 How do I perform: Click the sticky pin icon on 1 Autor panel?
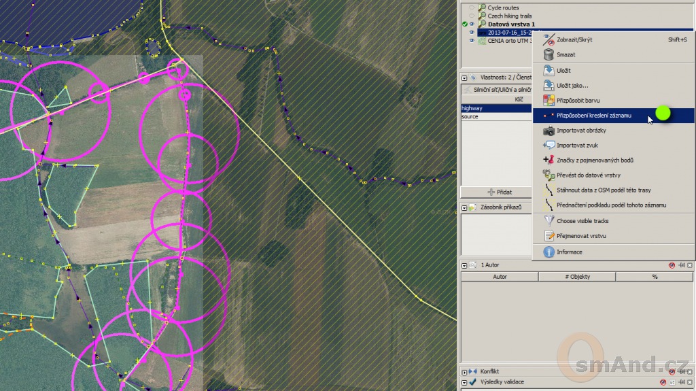pyautogui.click(x=681, y=265)
